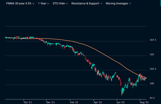Screen dimensions: 161x104
Task: Click the teal chevron beside Resistance & Support
Action: click(101, 3)
